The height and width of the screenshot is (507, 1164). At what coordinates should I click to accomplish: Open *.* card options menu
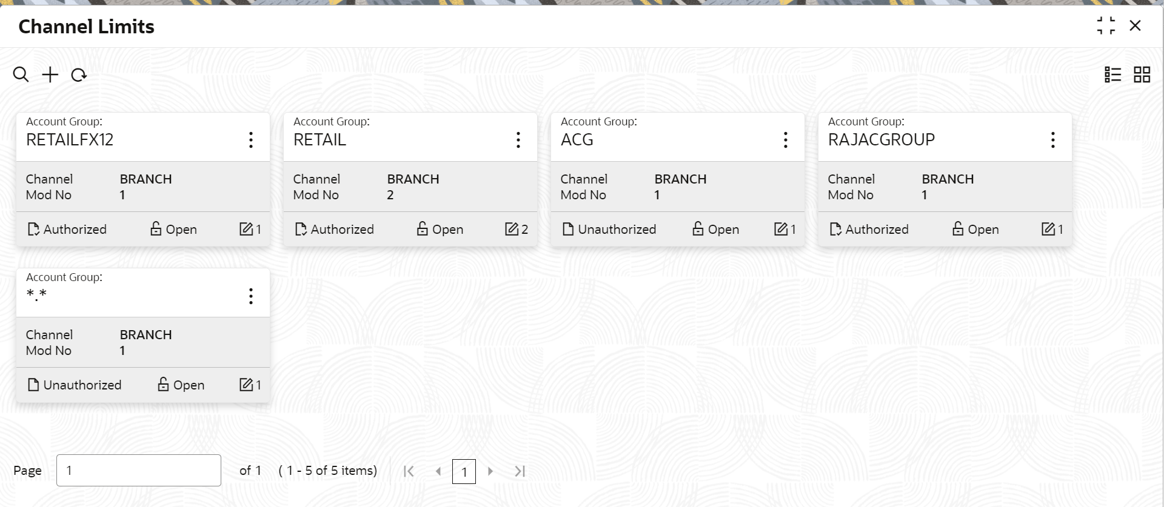click(251, 296)
